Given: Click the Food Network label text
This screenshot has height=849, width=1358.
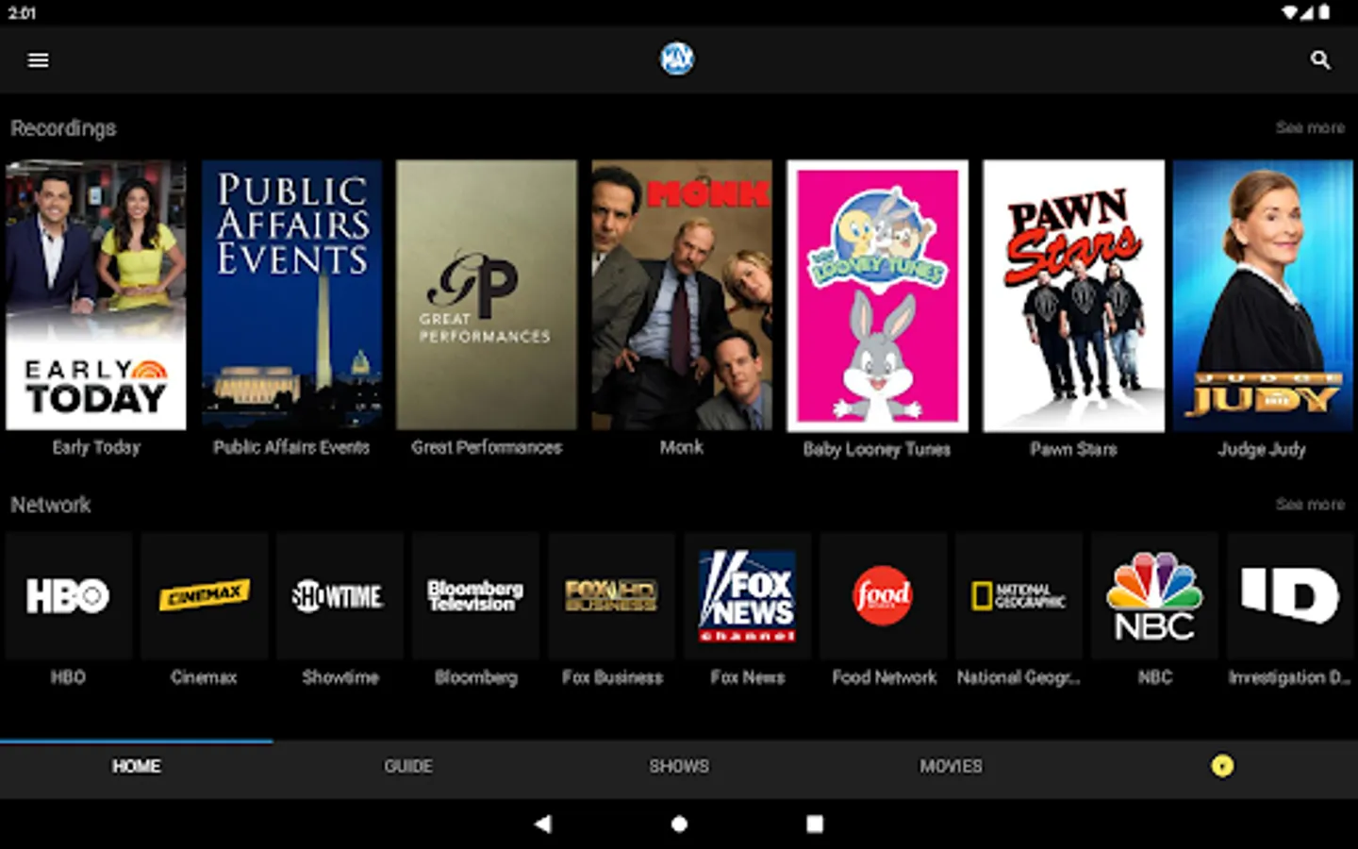Looking at the screenshot, I should coord(885,677).
